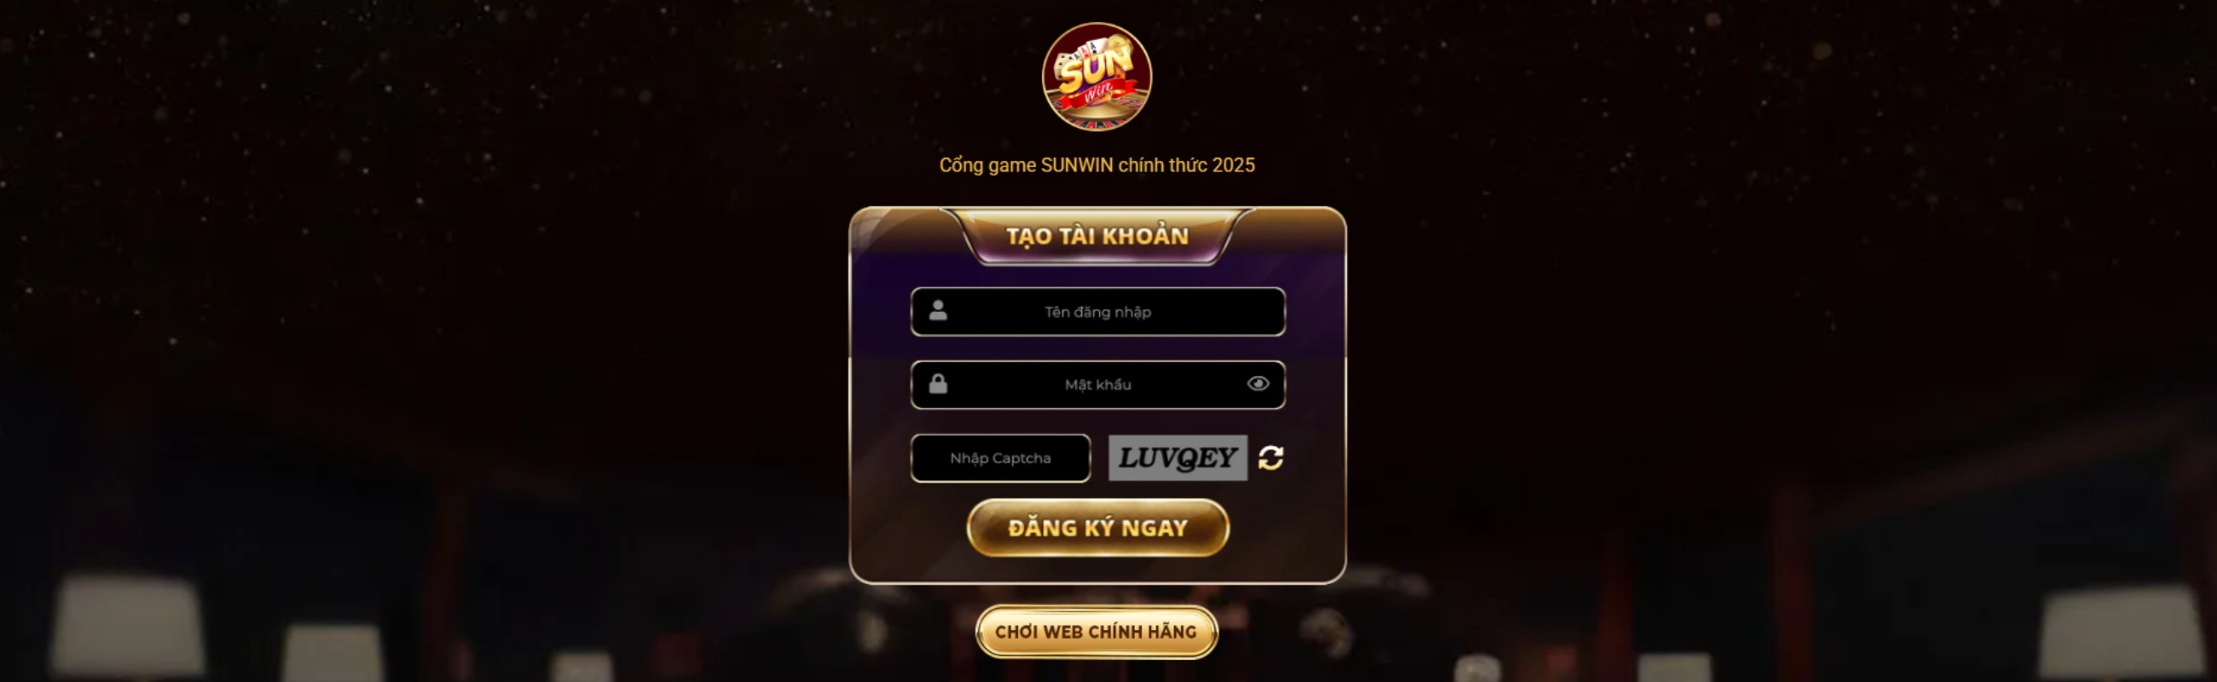Show the typed password using the eye toggle
This screenshot has width=2217, height=682.
point(1258,384)
